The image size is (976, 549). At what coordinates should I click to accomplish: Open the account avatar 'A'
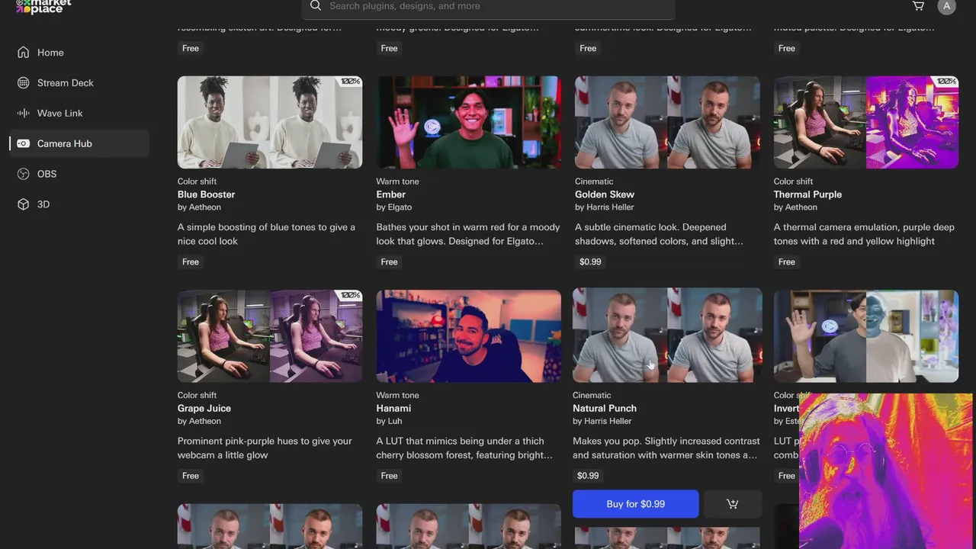pos(946,6)
